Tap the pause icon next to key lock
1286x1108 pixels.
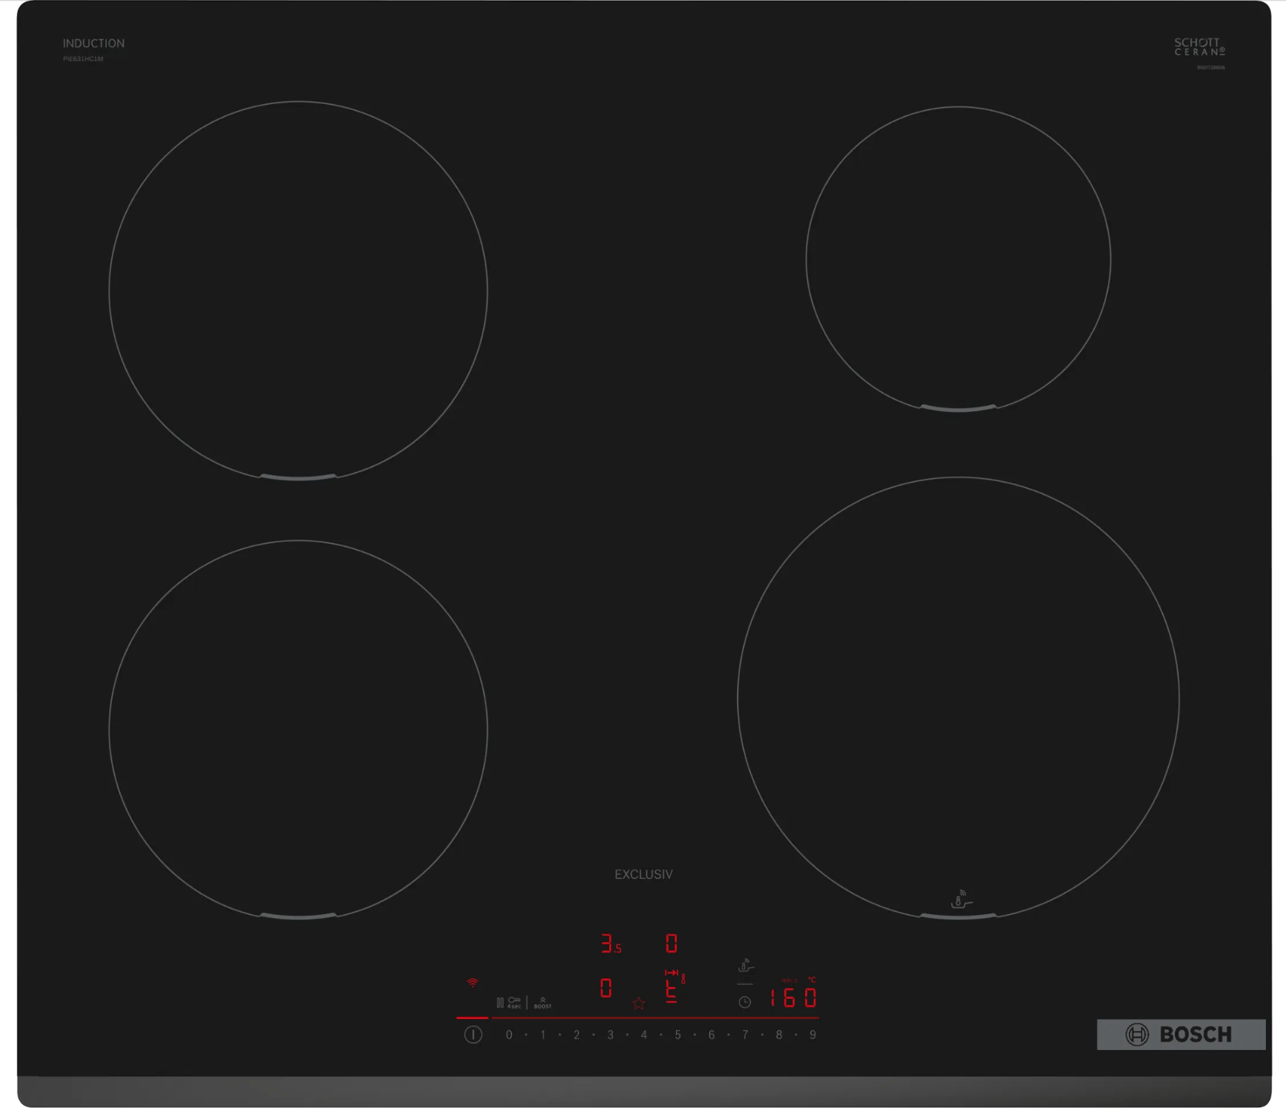tap(500, 1003)
